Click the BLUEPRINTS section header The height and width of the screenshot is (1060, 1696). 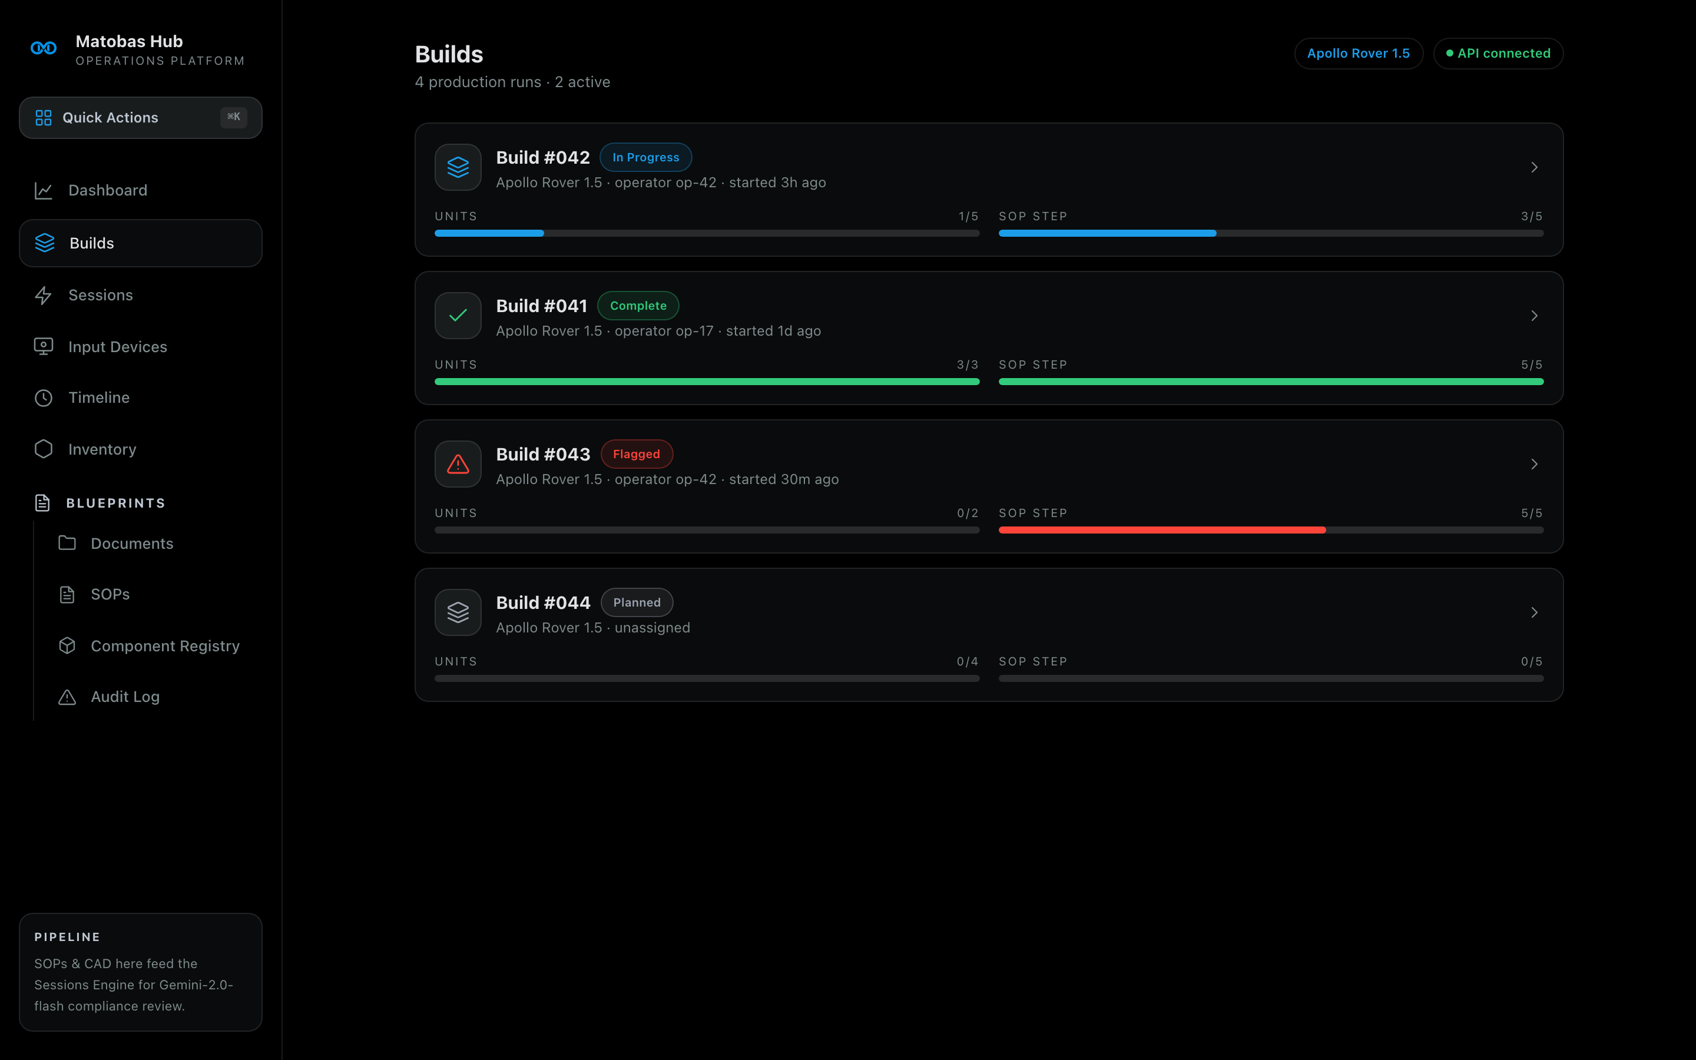[115, 503]
